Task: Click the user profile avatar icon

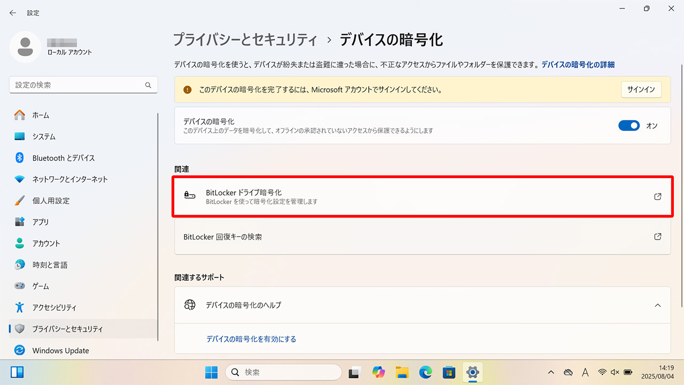Action: pos(25,47)
